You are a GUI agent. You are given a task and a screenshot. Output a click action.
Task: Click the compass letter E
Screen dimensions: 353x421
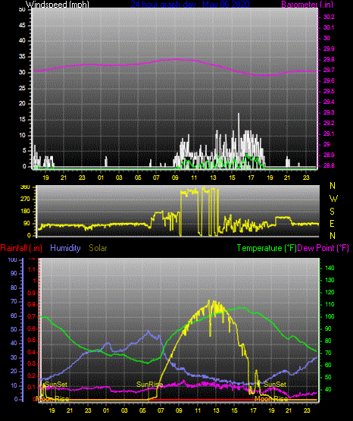point(332,224)
